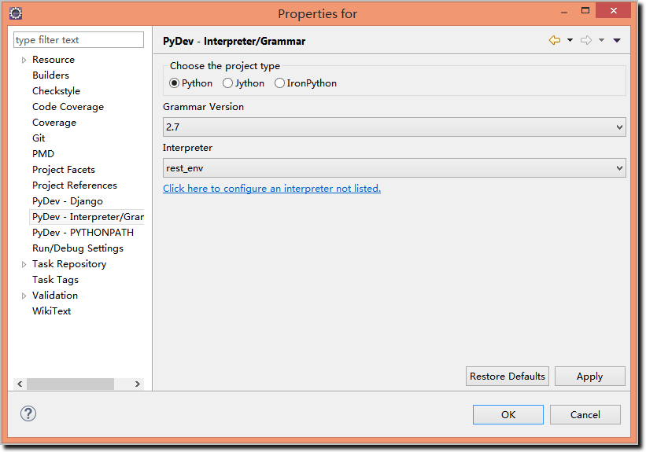Image resolution: width=646 pixels, height=452 pixels.
Task: Select Task Repository in the tree
Action: tap(69, 264)
